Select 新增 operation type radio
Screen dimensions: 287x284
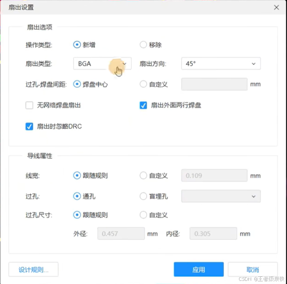[x=77, y=45]
